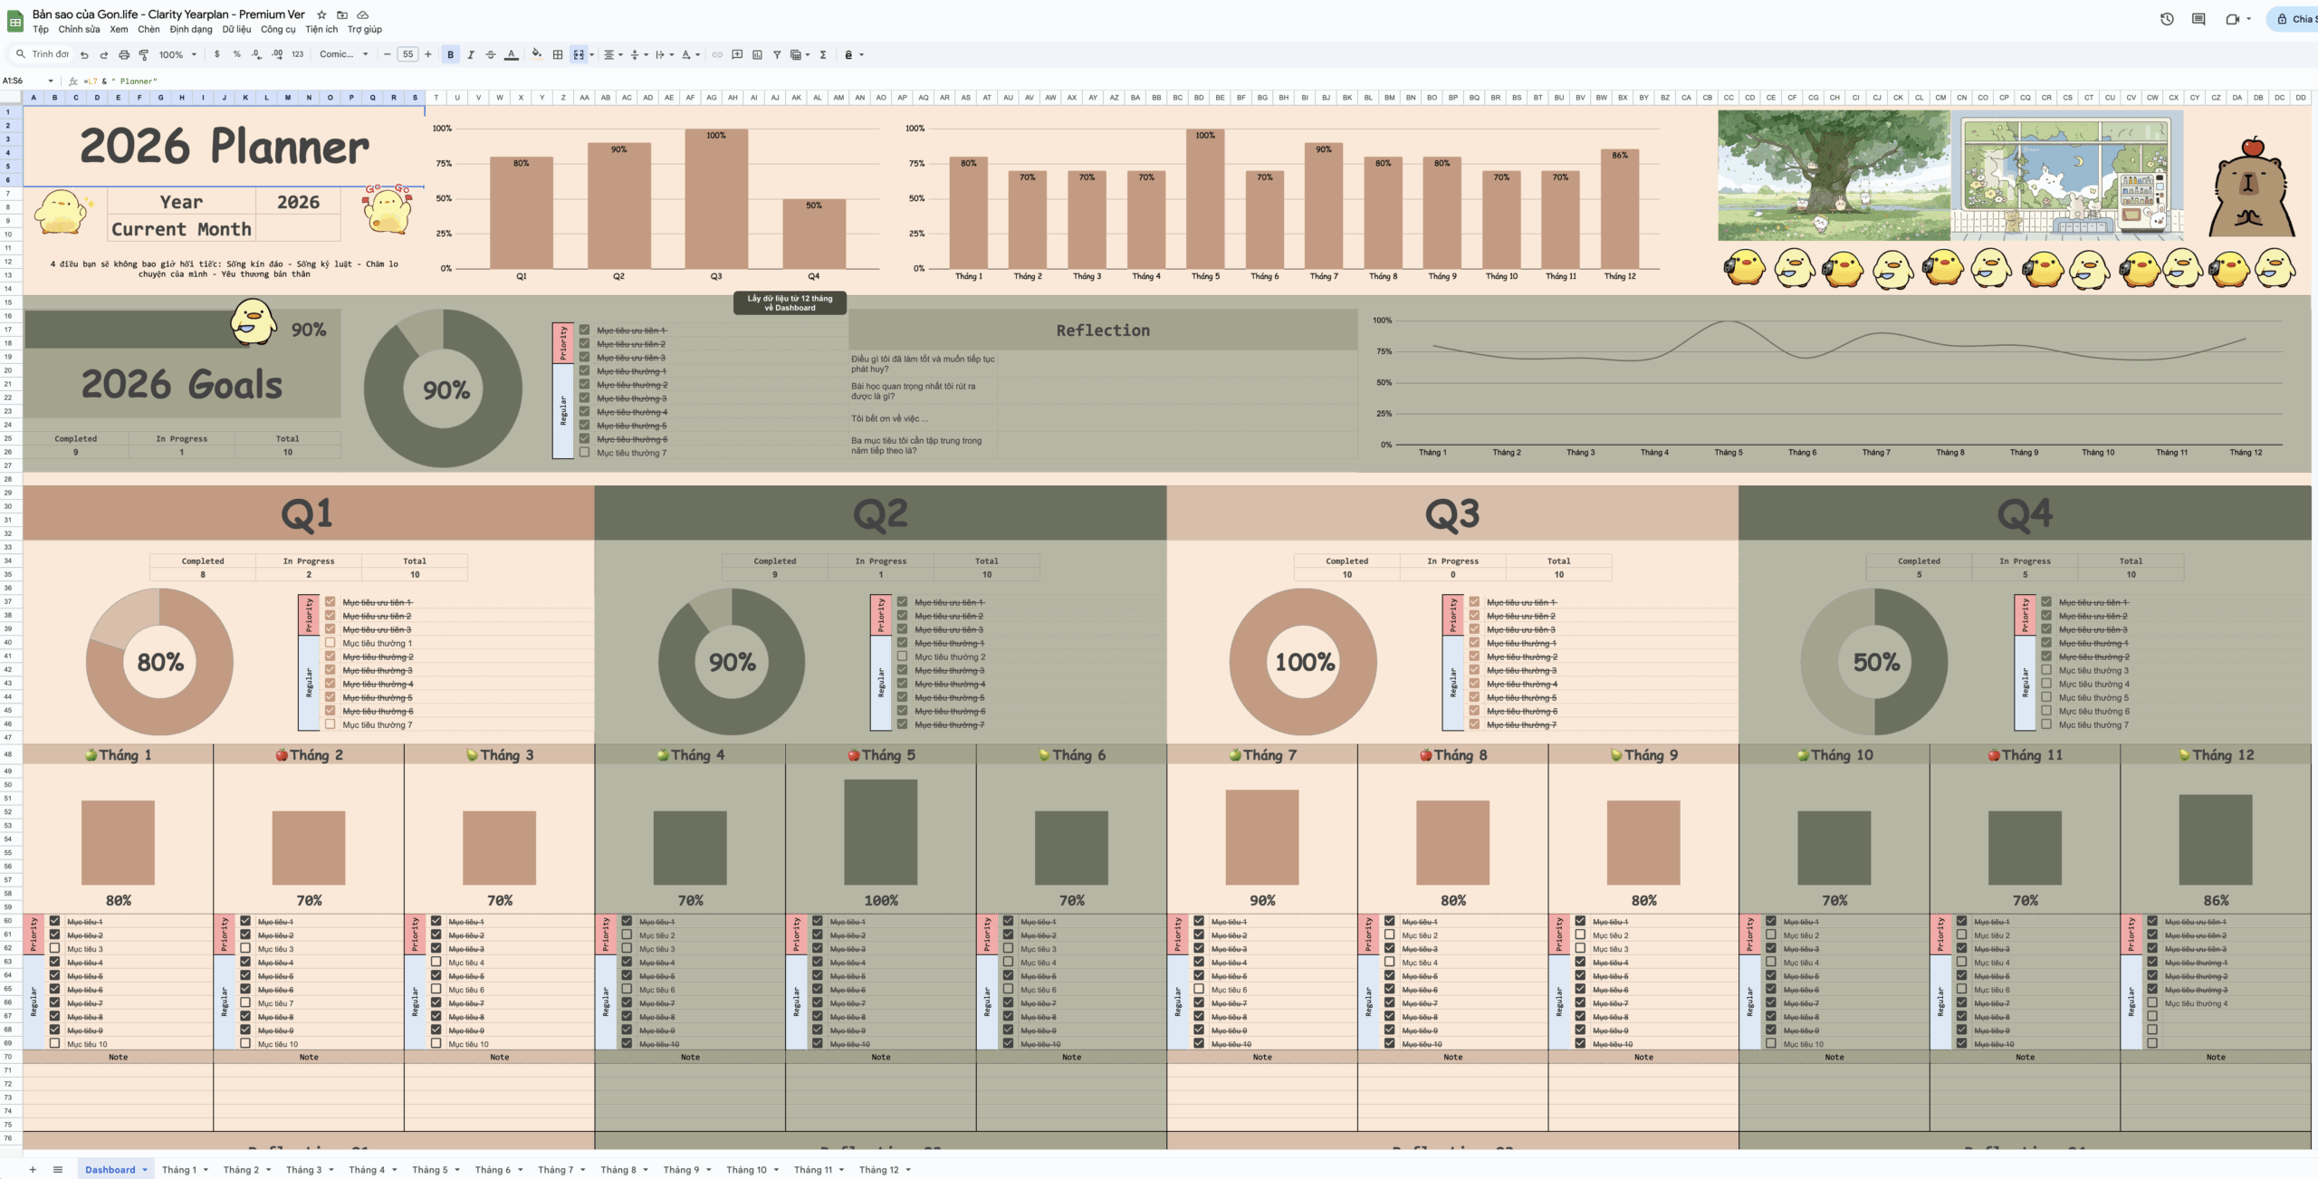Open the fill color picker
This screenshot has height=1179, width=2318.
536,54
